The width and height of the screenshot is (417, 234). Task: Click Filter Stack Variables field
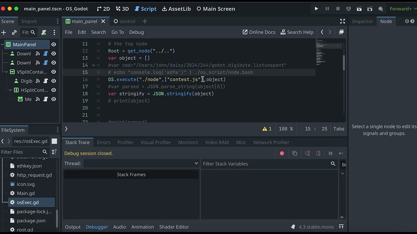pyautogui.click(x=269, y=163)
